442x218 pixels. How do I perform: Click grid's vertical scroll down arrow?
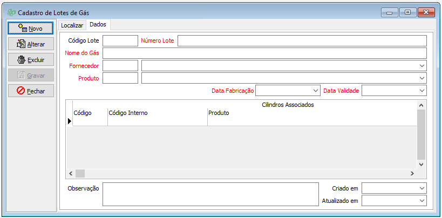[x=421, y=163]
